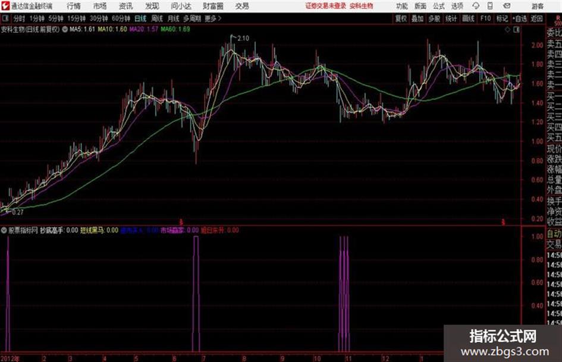
Task: Click the headset customer service icon
Action: pyautogui.click(x=476, y=6)
